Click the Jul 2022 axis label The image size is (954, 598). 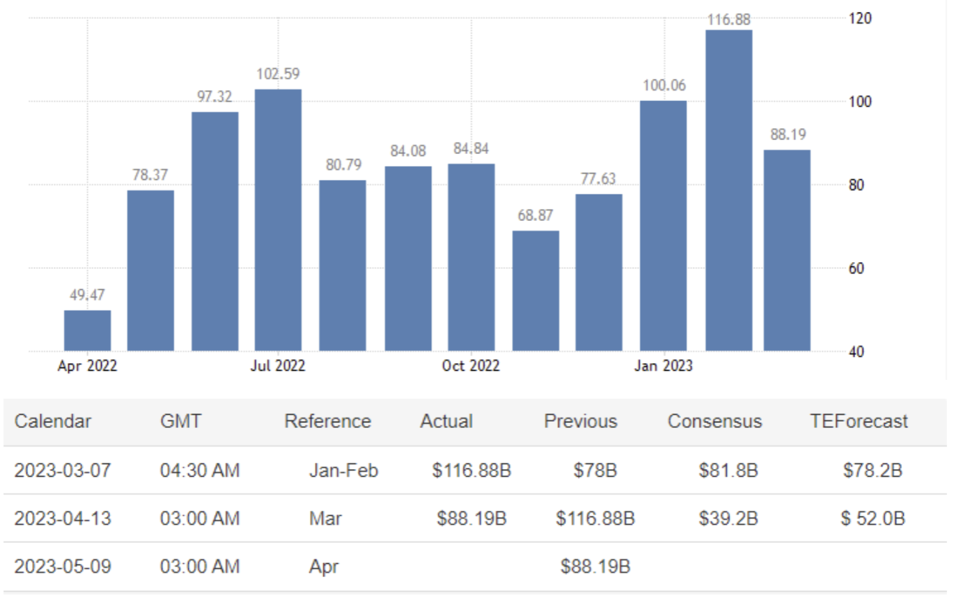(x=278, y=366)
